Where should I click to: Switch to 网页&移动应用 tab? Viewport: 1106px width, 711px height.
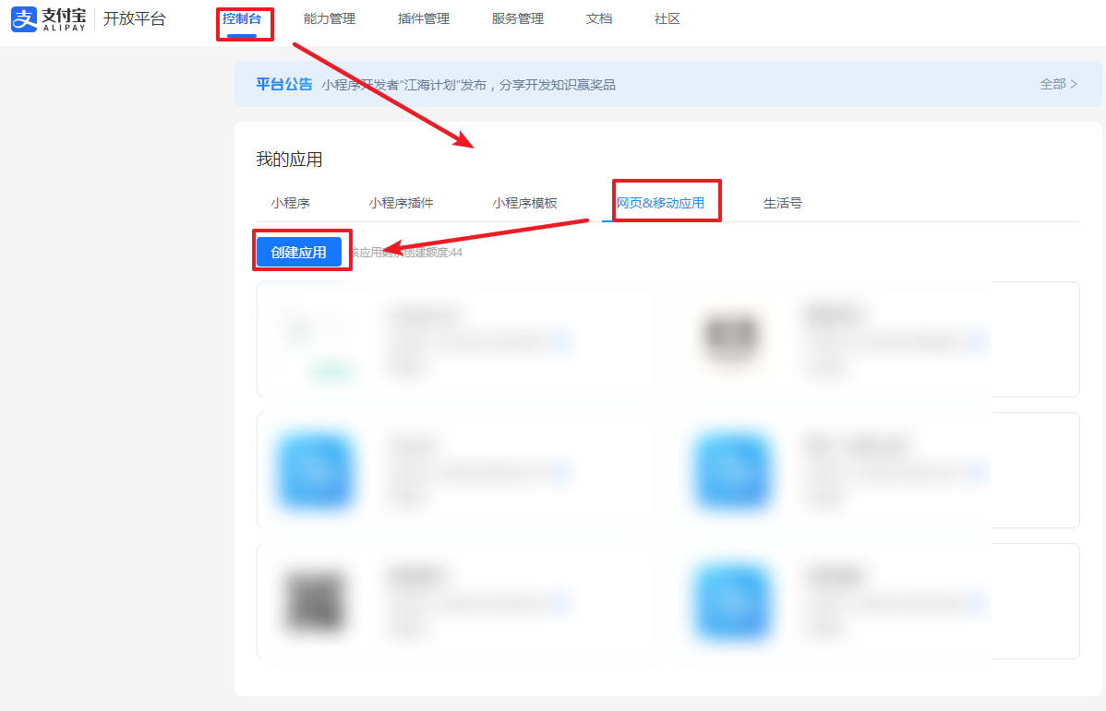point(660,203)
